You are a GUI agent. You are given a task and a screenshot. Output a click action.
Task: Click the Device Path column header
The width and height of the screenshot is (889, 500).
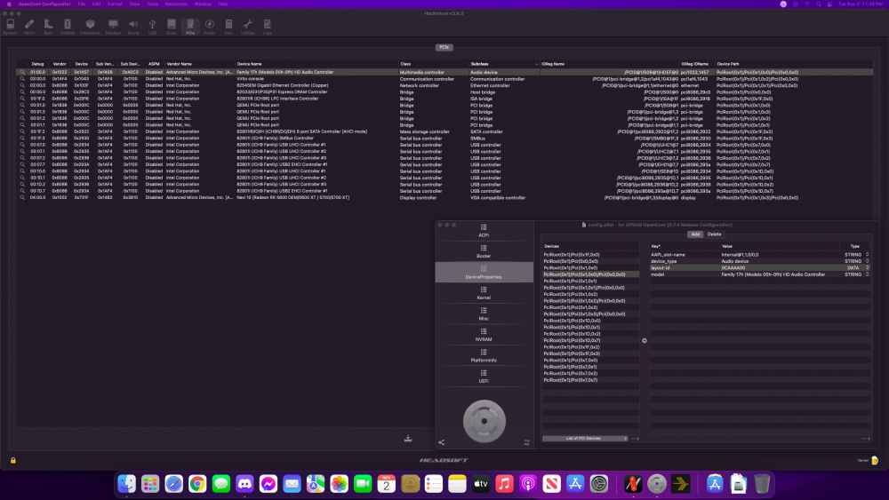coord(794,64)
